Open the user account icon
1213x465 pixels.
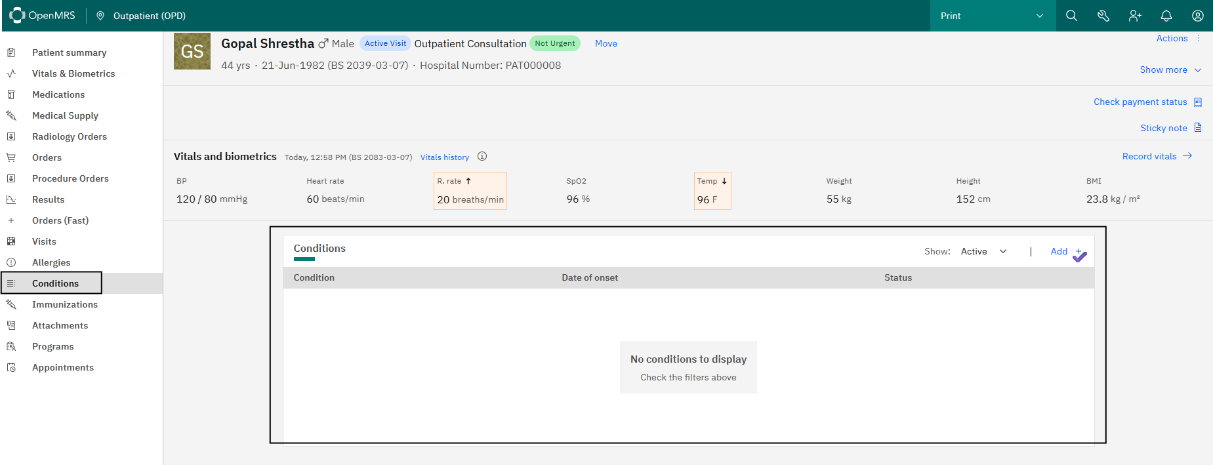pyautogui.click(x=1197, y=16)
